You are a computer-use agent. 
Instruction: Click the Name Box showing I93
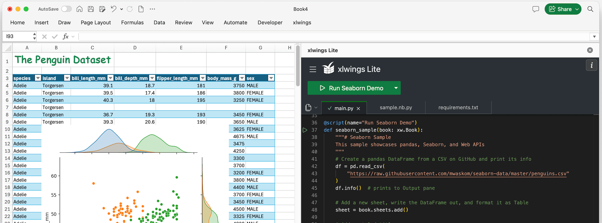[x=18, y=36]
